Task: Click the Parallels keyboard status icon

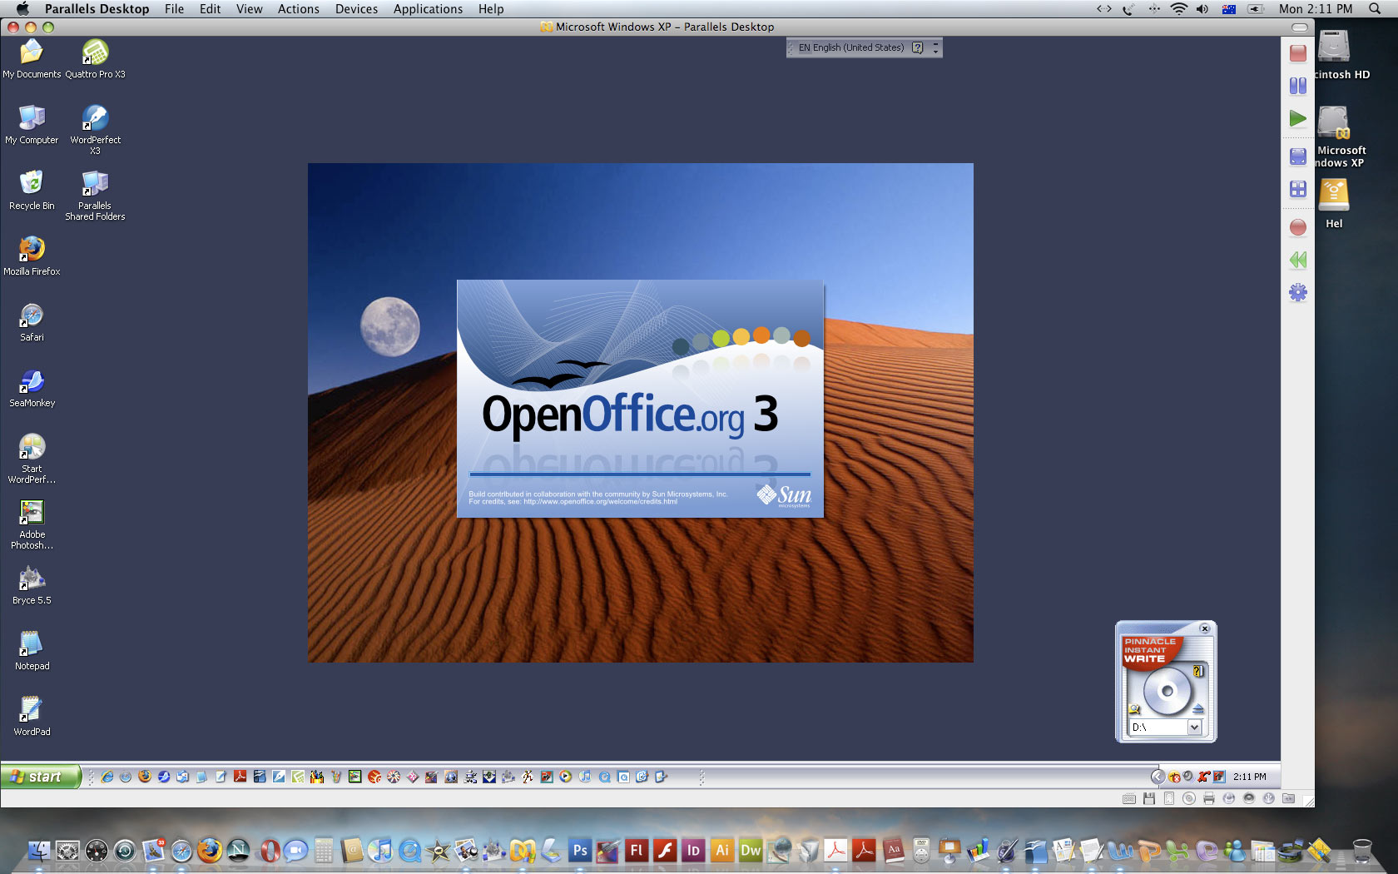Action: [x=1129, y=798]
